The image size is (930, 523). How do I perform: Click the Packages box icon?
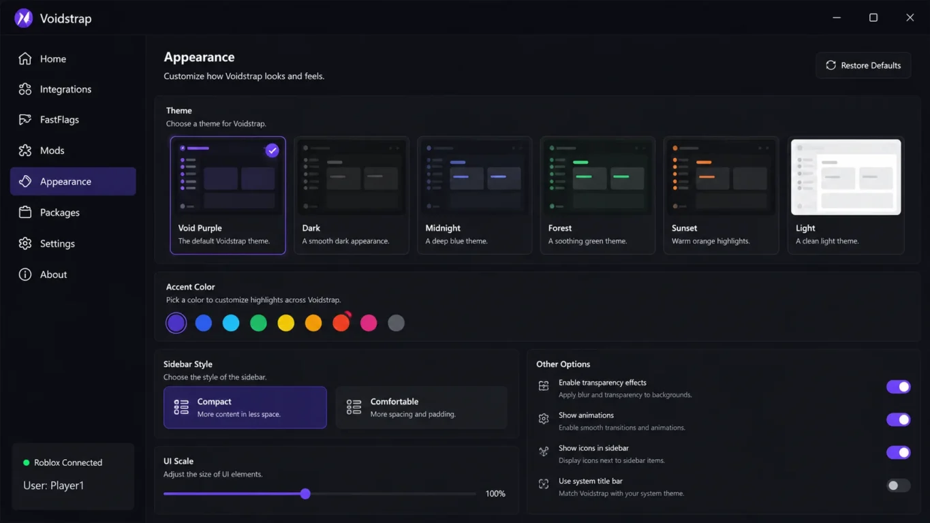pos(25,212)
